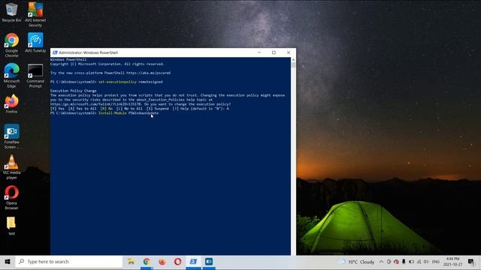Open the Action Center notifications icon
The image size is (481, 270).
pos(471,262)
